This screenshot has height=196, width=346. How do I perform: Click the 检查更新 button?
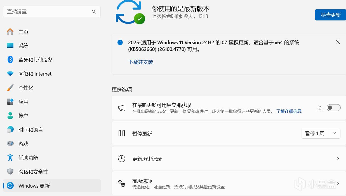(x=330, y=15)
